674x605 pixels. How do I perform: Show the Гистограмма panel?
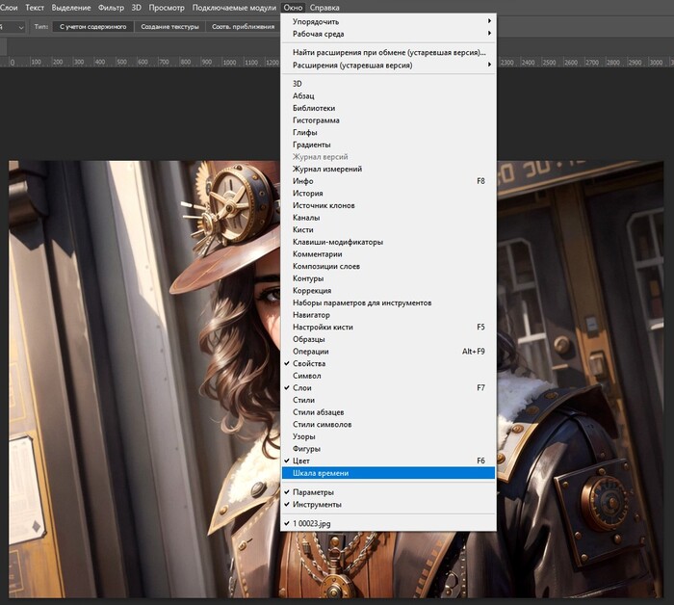tap(316, 120)
